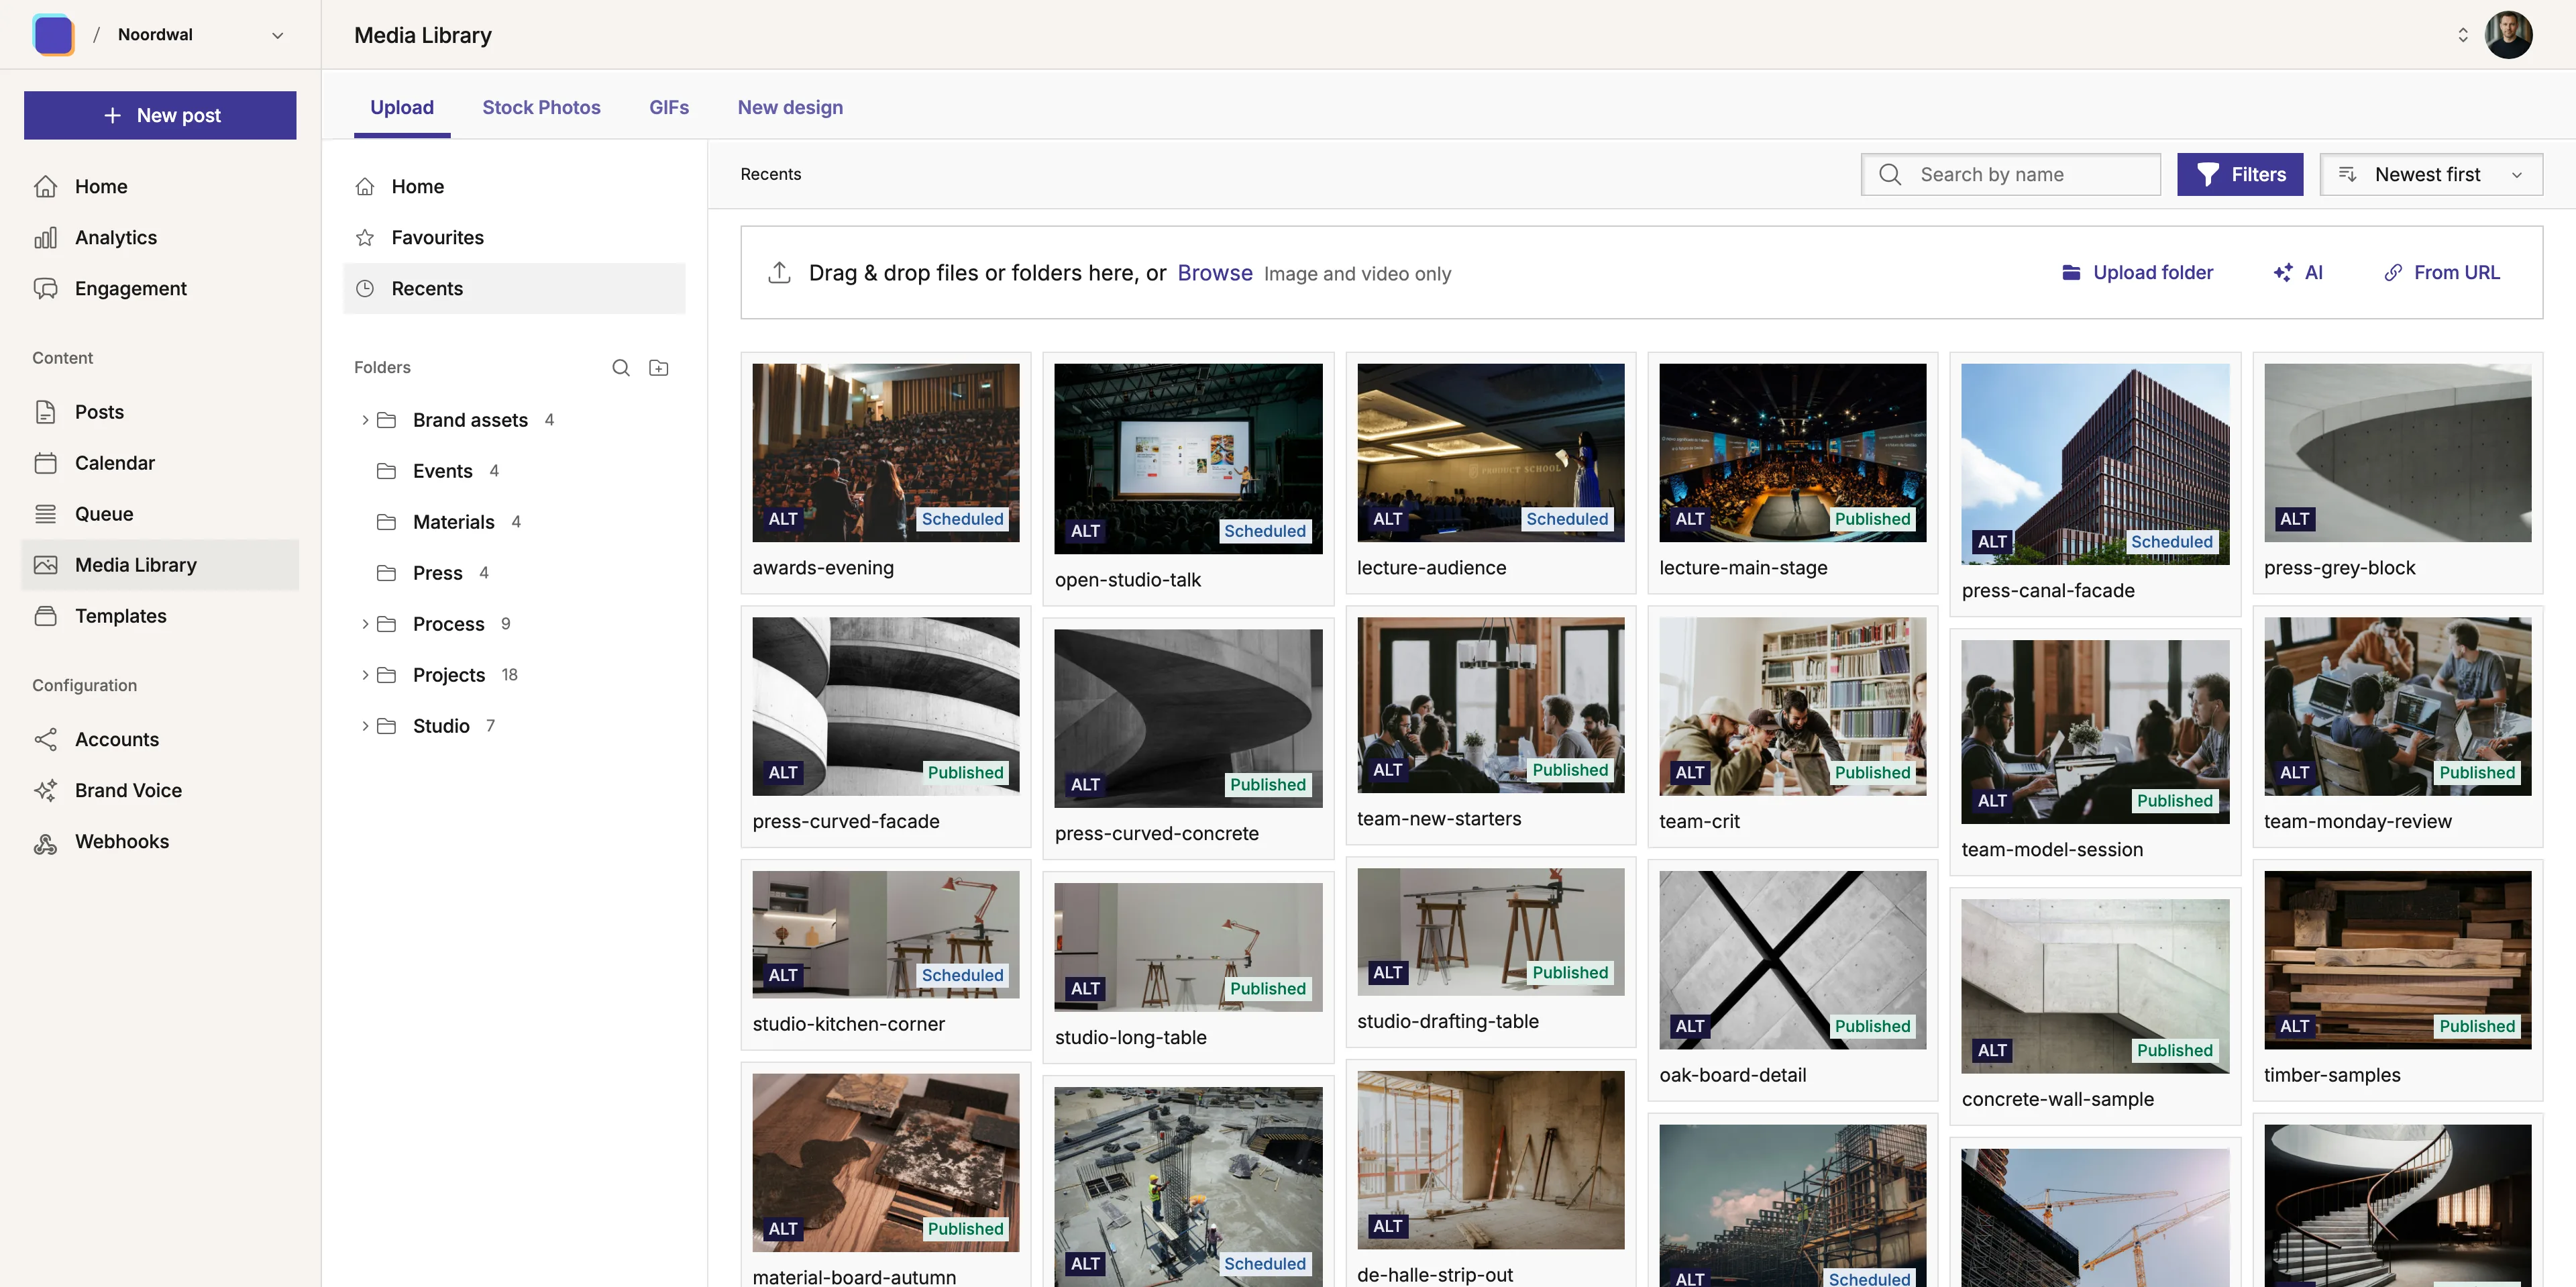Open the Favourites section
Image resolution: width=2576 pixels, height=1287 pixels.
pyautogui.click(x=514, y=237)
